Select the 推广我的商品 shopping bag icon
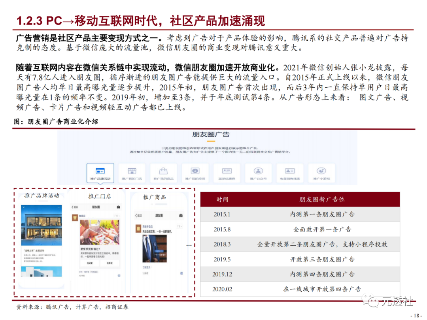This screenshot has height=320, width=427. (x=163, y=171)
